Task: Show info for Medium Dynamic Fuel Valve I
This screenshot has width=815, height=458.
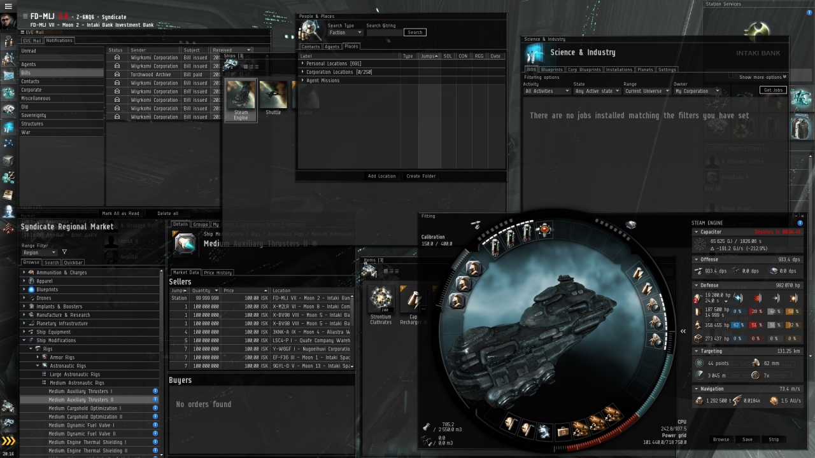Action: tap(155, 425)
